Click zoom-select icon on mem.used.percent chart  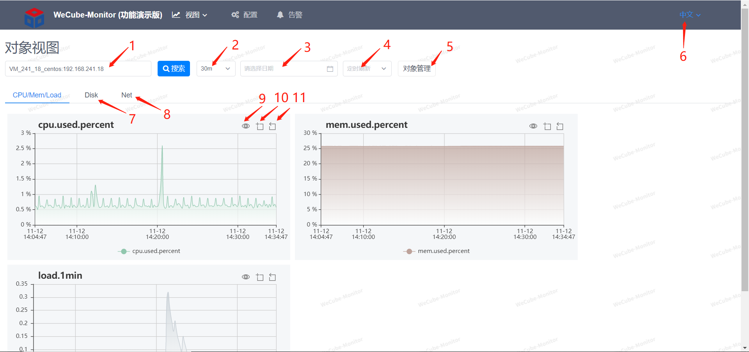pyautogui.click(x=547, y=126)
